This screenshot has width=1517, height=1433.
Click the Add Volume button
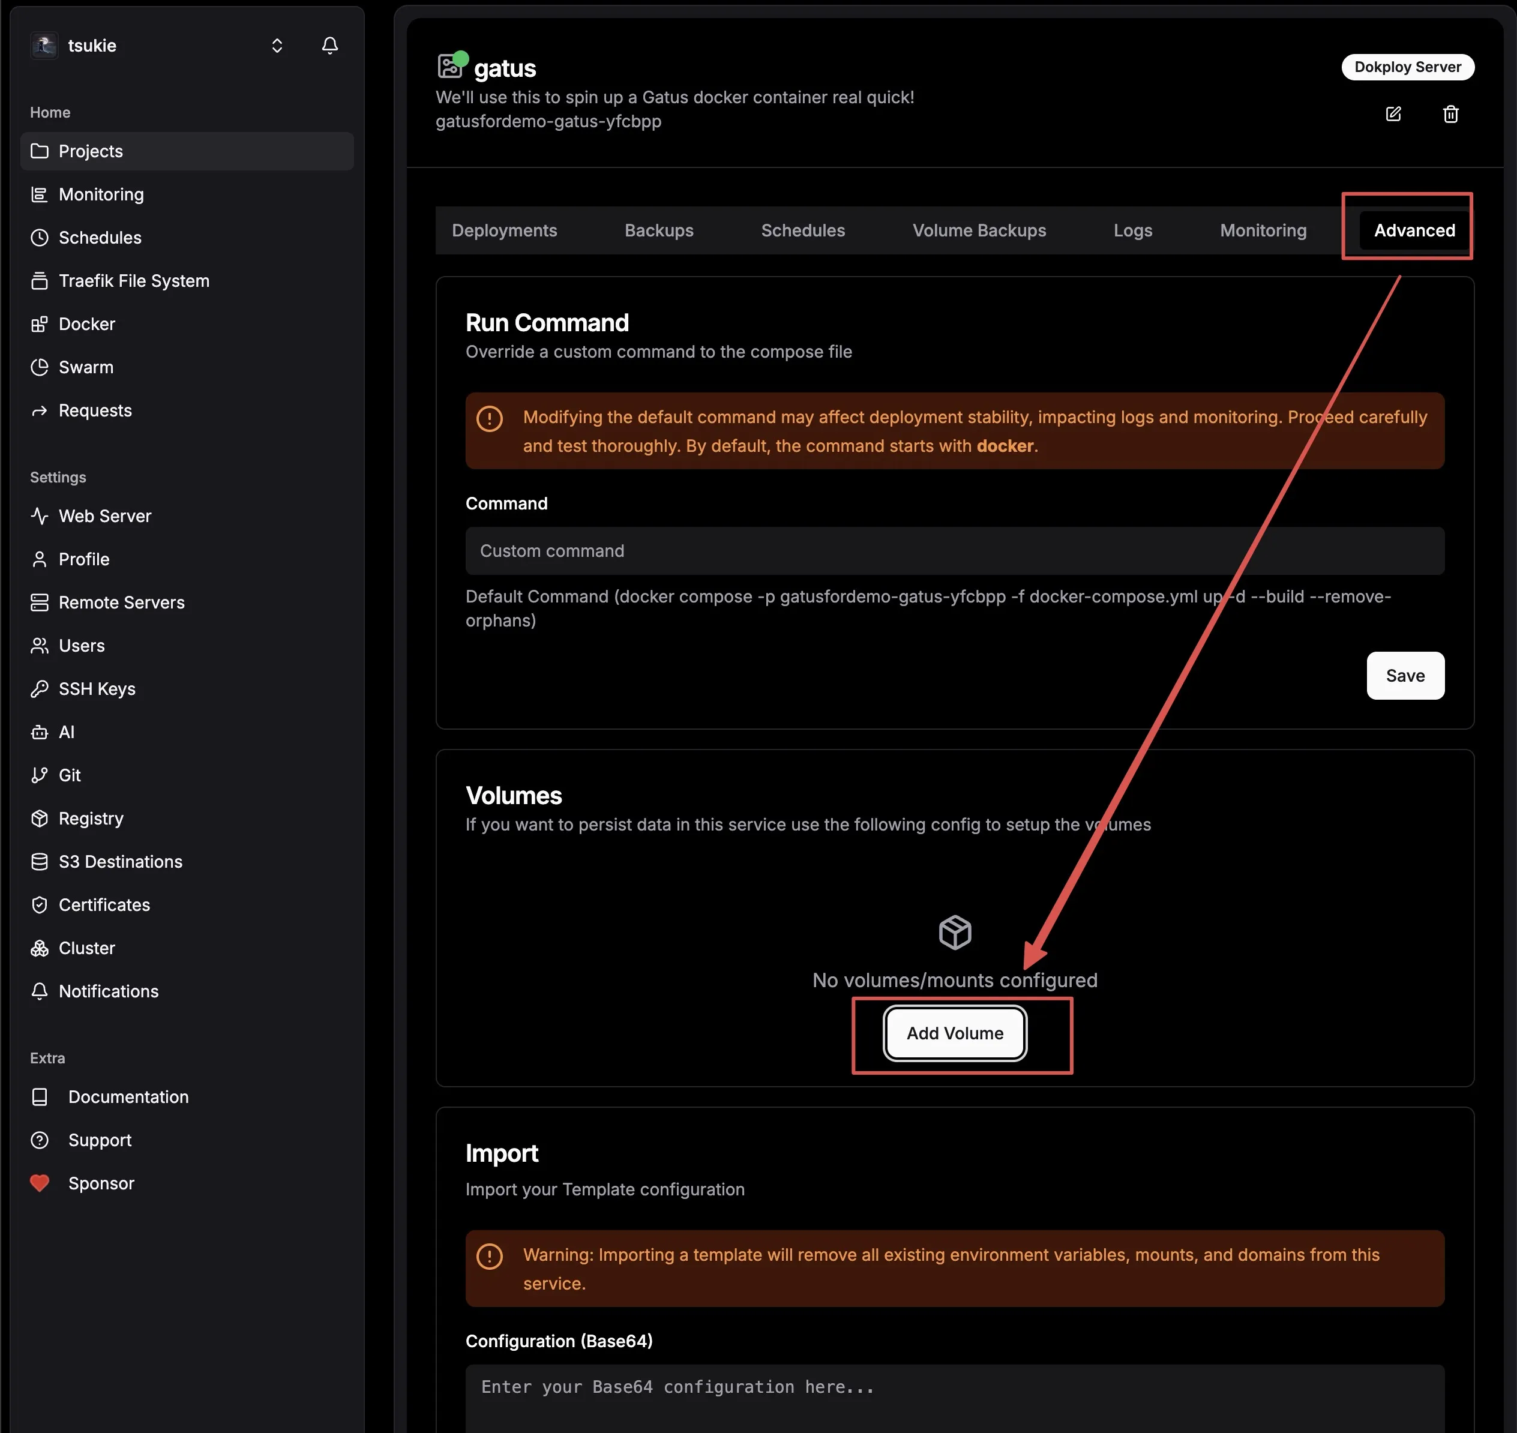(x=954, y=1033)
